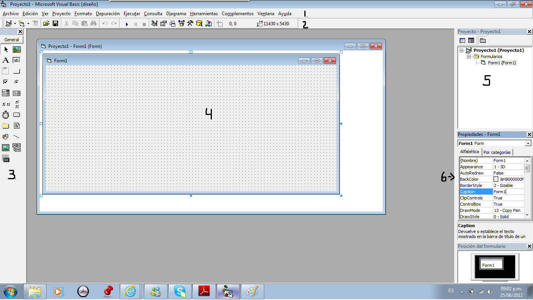Collapse the Formularios folder node
The width and height of the screenshot is (533, 300).
[x=469, y=56]
